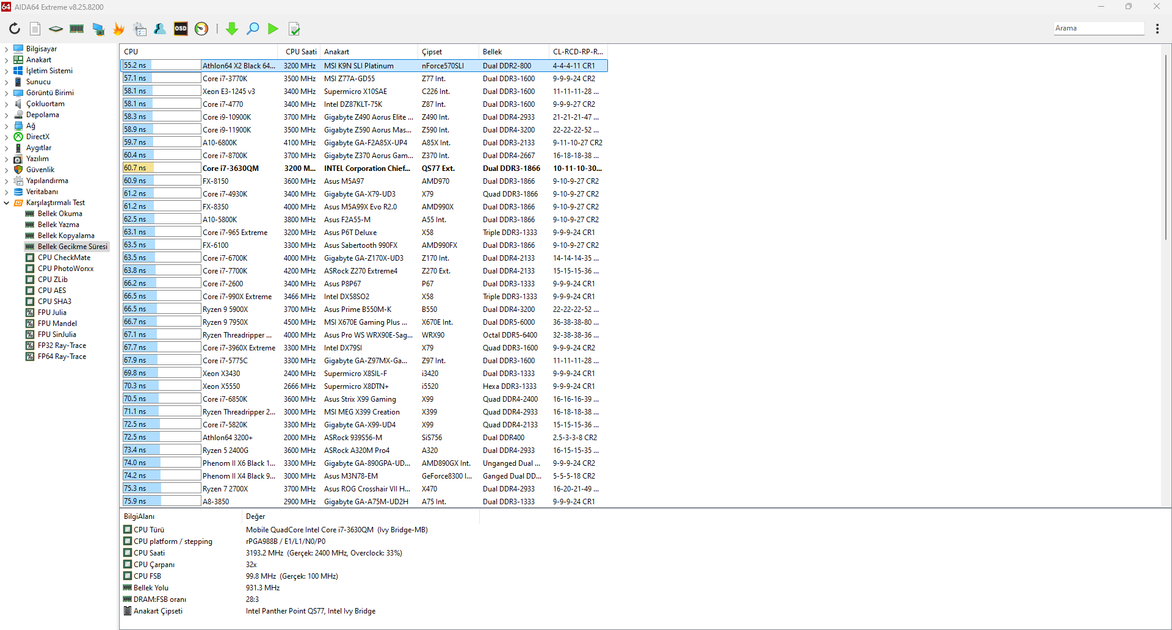Open the CPU PhotoWorxx benchmark

[x=66, y=269]
